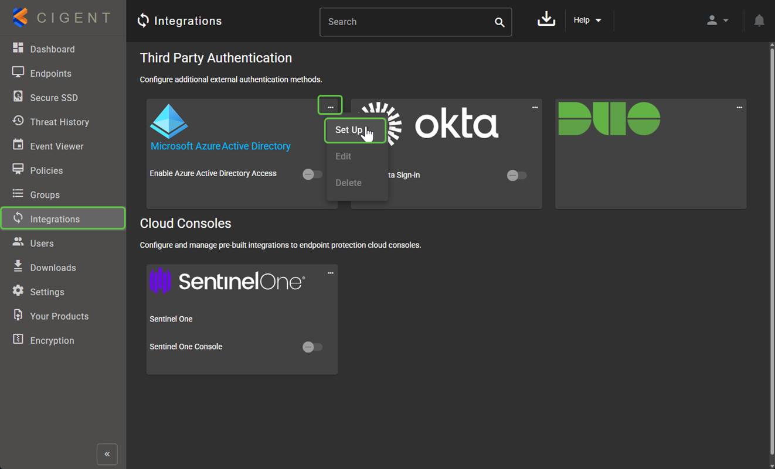Open the user account dropdown

pos(718,20)
